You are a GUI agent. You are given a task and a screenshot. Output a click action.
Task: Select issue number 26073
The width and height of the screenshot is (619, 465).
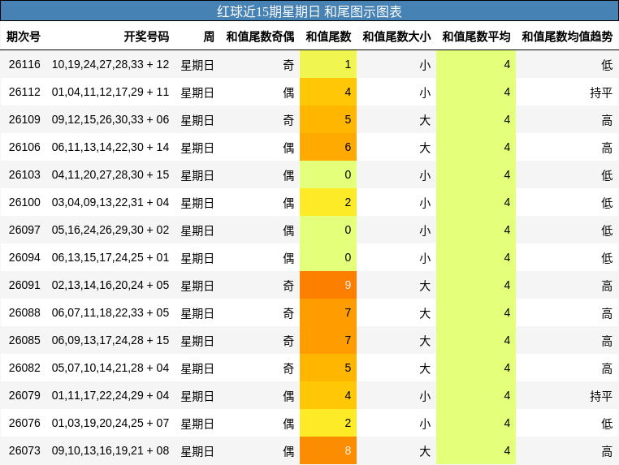[x=24, y=451]
